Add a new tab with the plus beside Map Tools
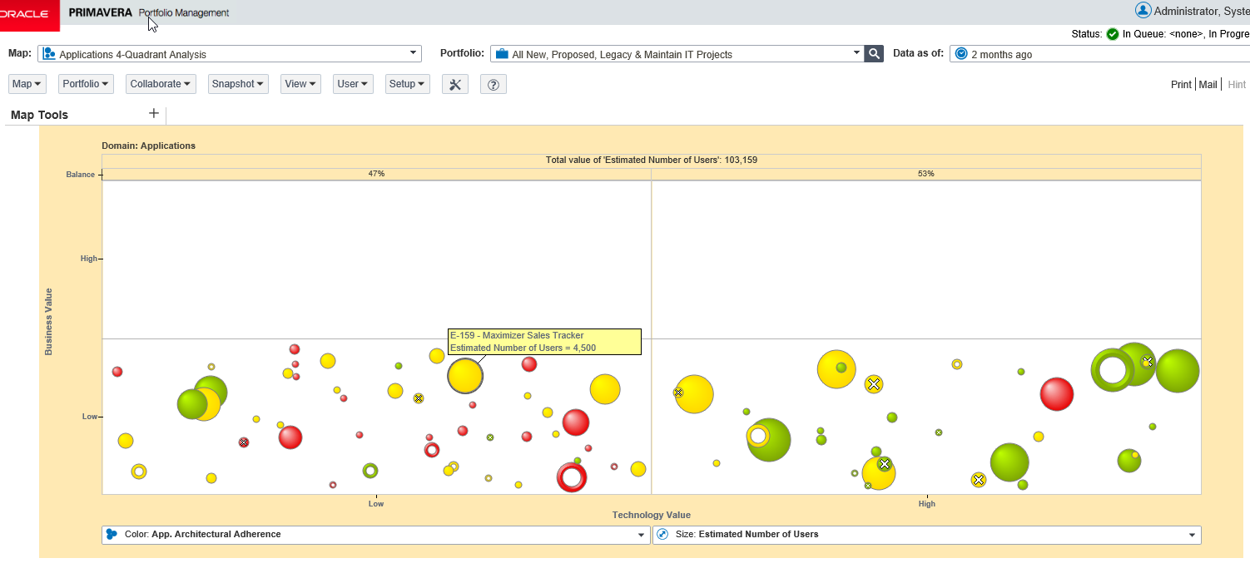 154,112
